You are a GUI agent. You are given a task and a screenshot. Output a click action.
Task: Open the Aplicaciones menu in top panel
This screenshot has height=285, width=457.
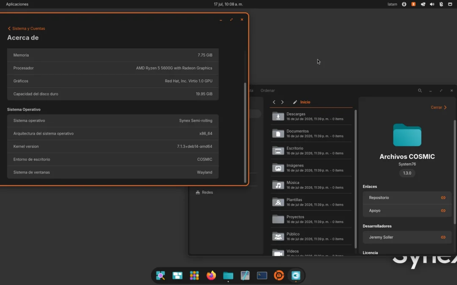coord(17,4)
